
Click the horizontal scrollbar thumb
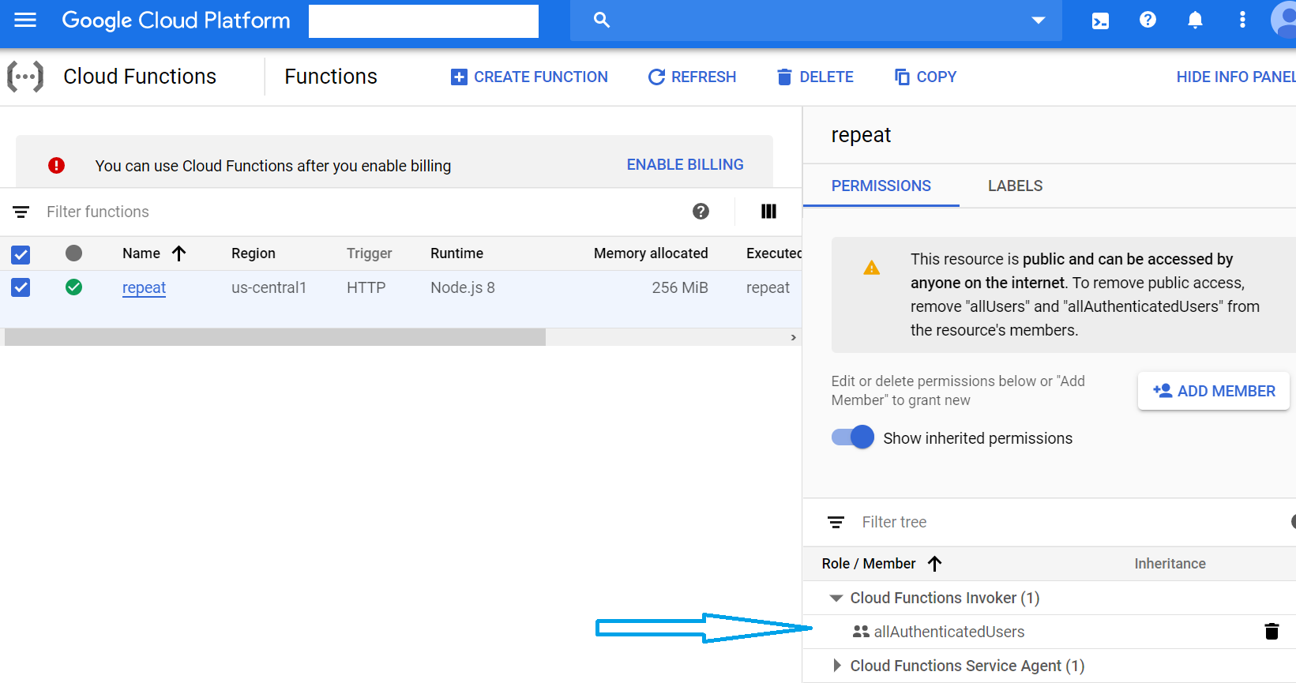point(275,337)
